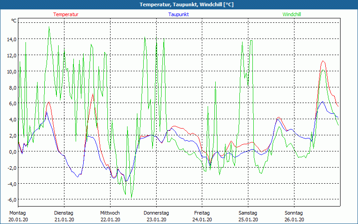Click the 20.01.20 date label
The width and height of the screenshot is (358, 224).
18,220
